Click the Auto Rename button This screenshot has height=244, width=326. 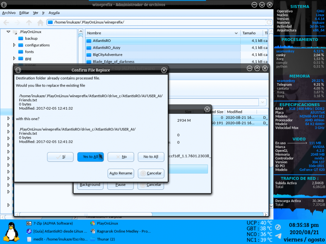pyautogui.click(x=121, y=173)
